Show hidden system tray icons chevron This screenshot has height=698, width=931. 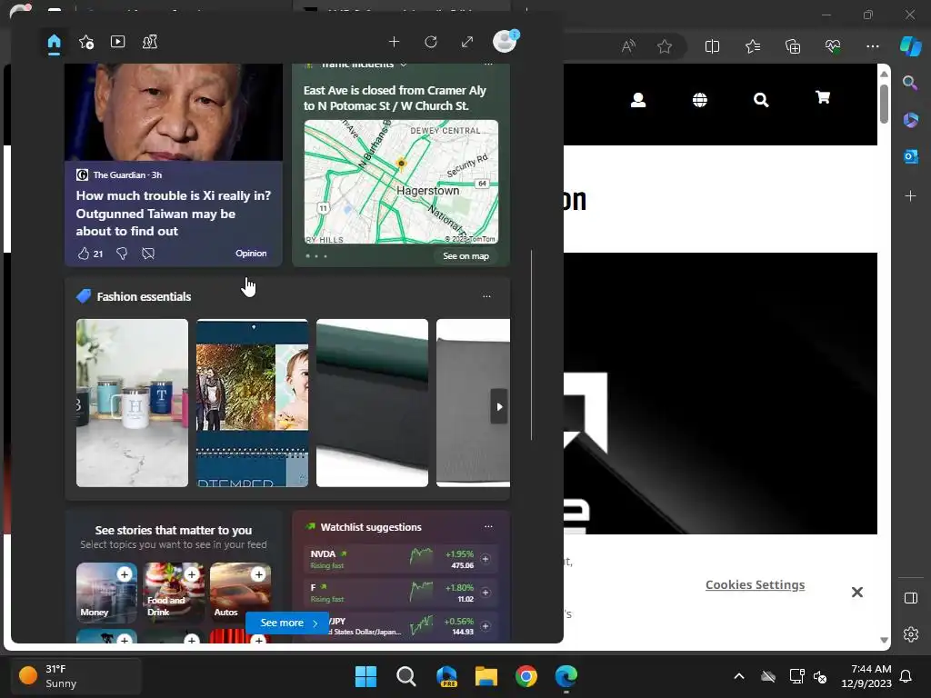739,676
